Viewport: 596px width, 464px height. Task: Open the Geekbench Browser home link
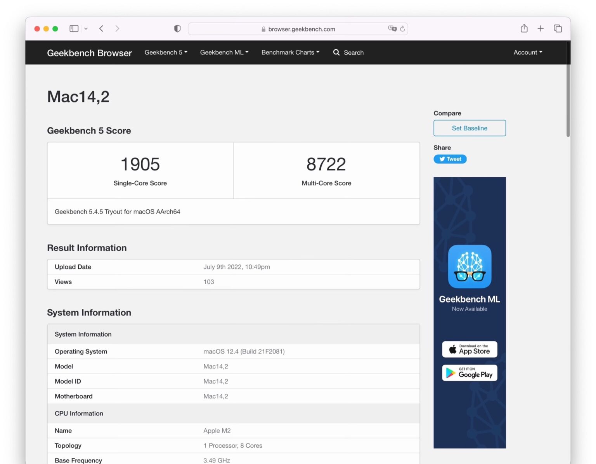pos(90,53)
